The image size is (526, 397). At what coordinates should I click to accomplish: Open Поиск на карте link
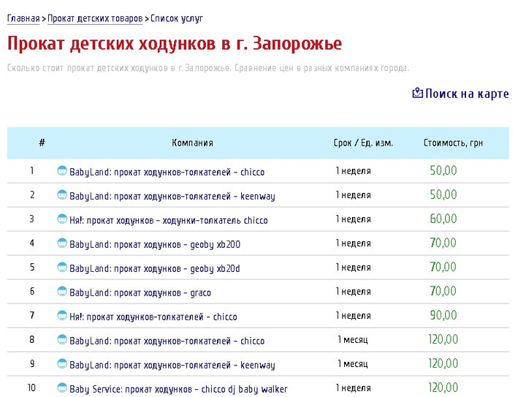(467, 94)
